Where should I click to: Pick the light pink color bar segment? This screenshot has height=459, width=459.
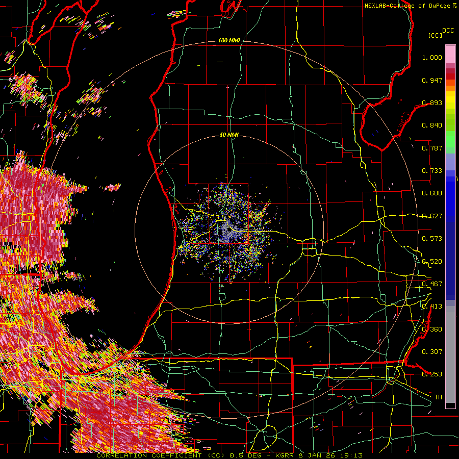pos(450,54)
